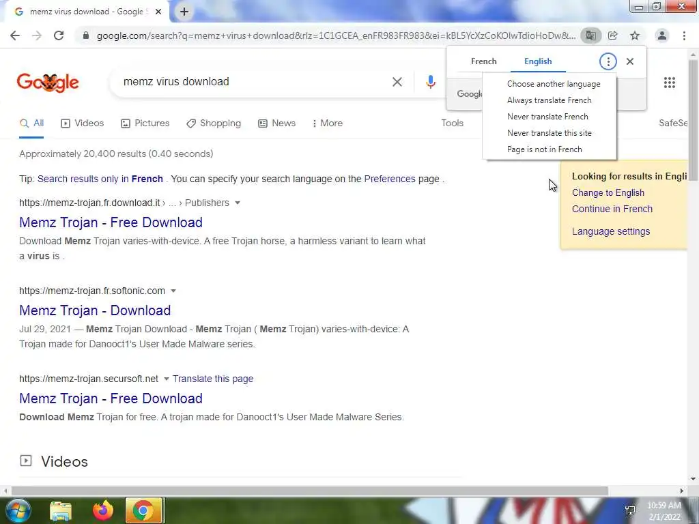This screenshot has width=699, height=524.
Task: Click Translate this page link
Action: (213, 379)
